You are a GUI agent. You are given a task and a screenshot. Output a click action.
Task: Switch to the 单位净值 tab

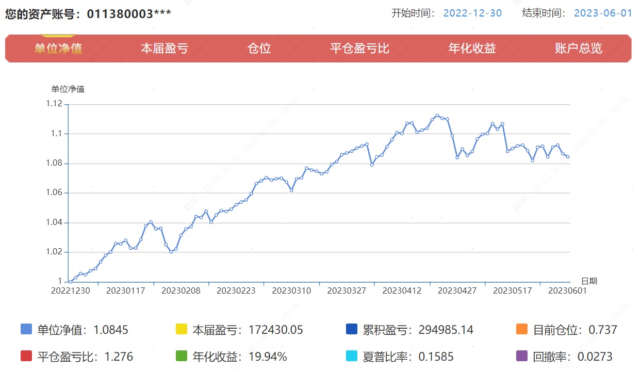[x=58, y=49]
